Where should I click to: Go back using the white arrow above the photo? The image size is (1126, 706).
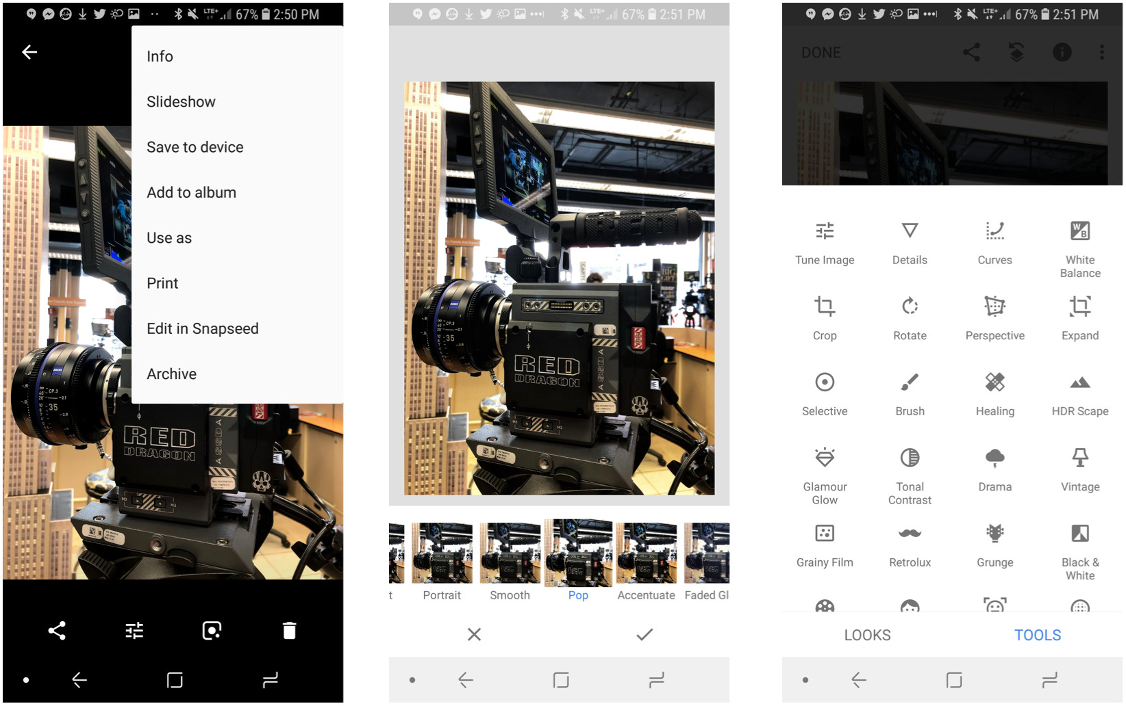pyautogui.click(x=29, y=52)
